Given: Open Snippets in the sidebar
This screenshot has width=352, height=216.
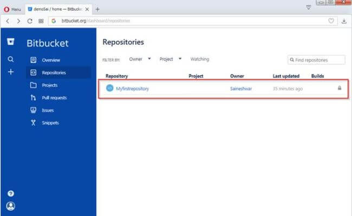Looking at the screenshot, I should (x=58, y=123).
